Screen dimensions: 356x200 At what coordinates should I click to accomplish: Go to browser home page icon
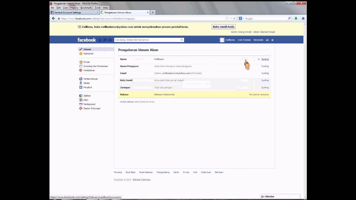303,18
